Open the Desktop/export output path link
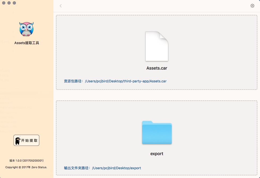 click(116, 168)
